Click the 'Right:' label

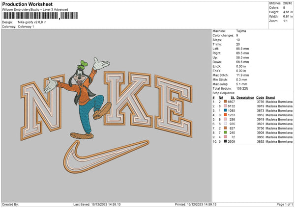[216, 53]
